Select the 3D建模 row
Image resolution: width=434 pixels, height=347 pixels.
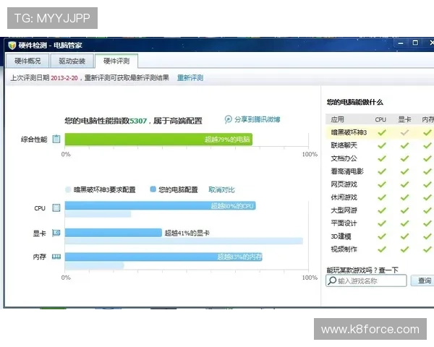[380, 236]
